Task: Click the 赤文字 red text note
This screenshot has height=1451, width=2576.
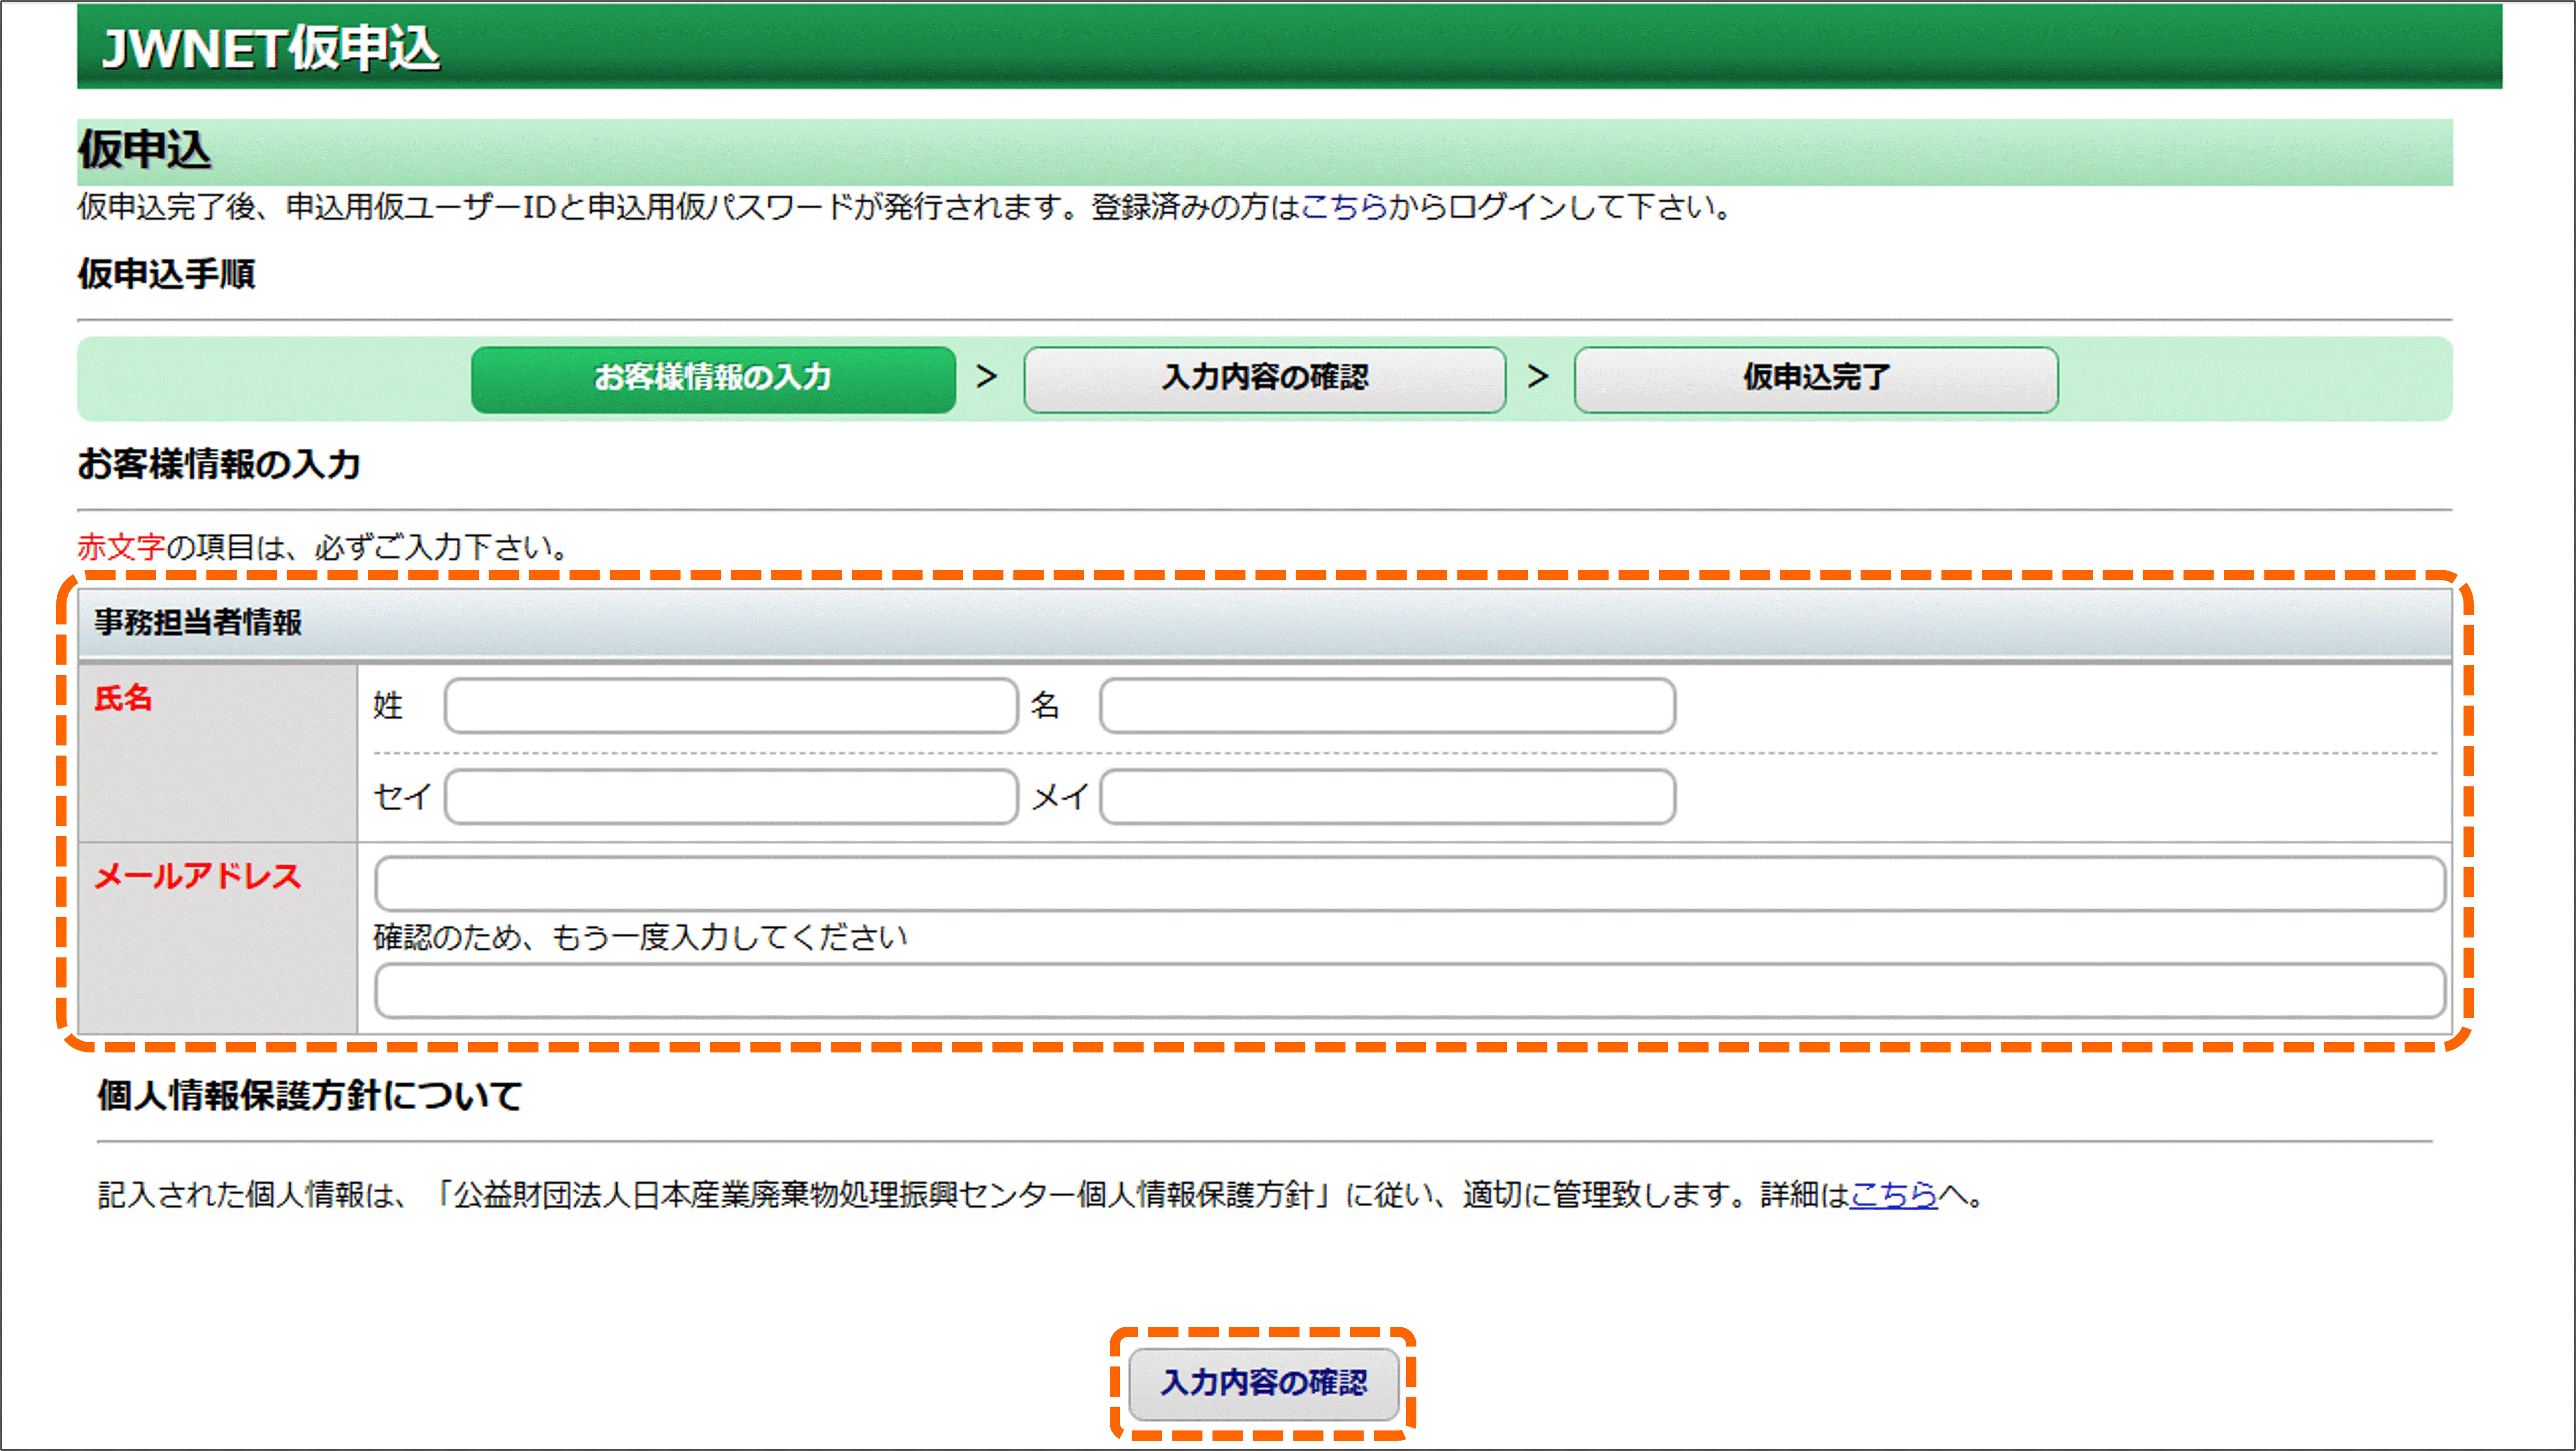Action: click(x=121, y=547)
